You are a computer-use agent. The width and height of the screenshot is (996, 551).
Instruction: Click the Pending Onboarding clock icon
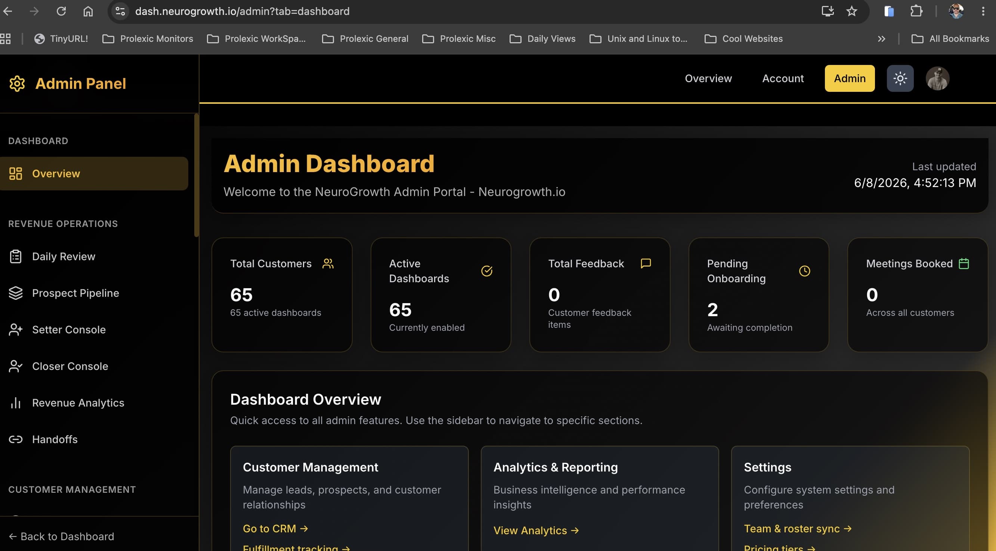click(805, 271)
